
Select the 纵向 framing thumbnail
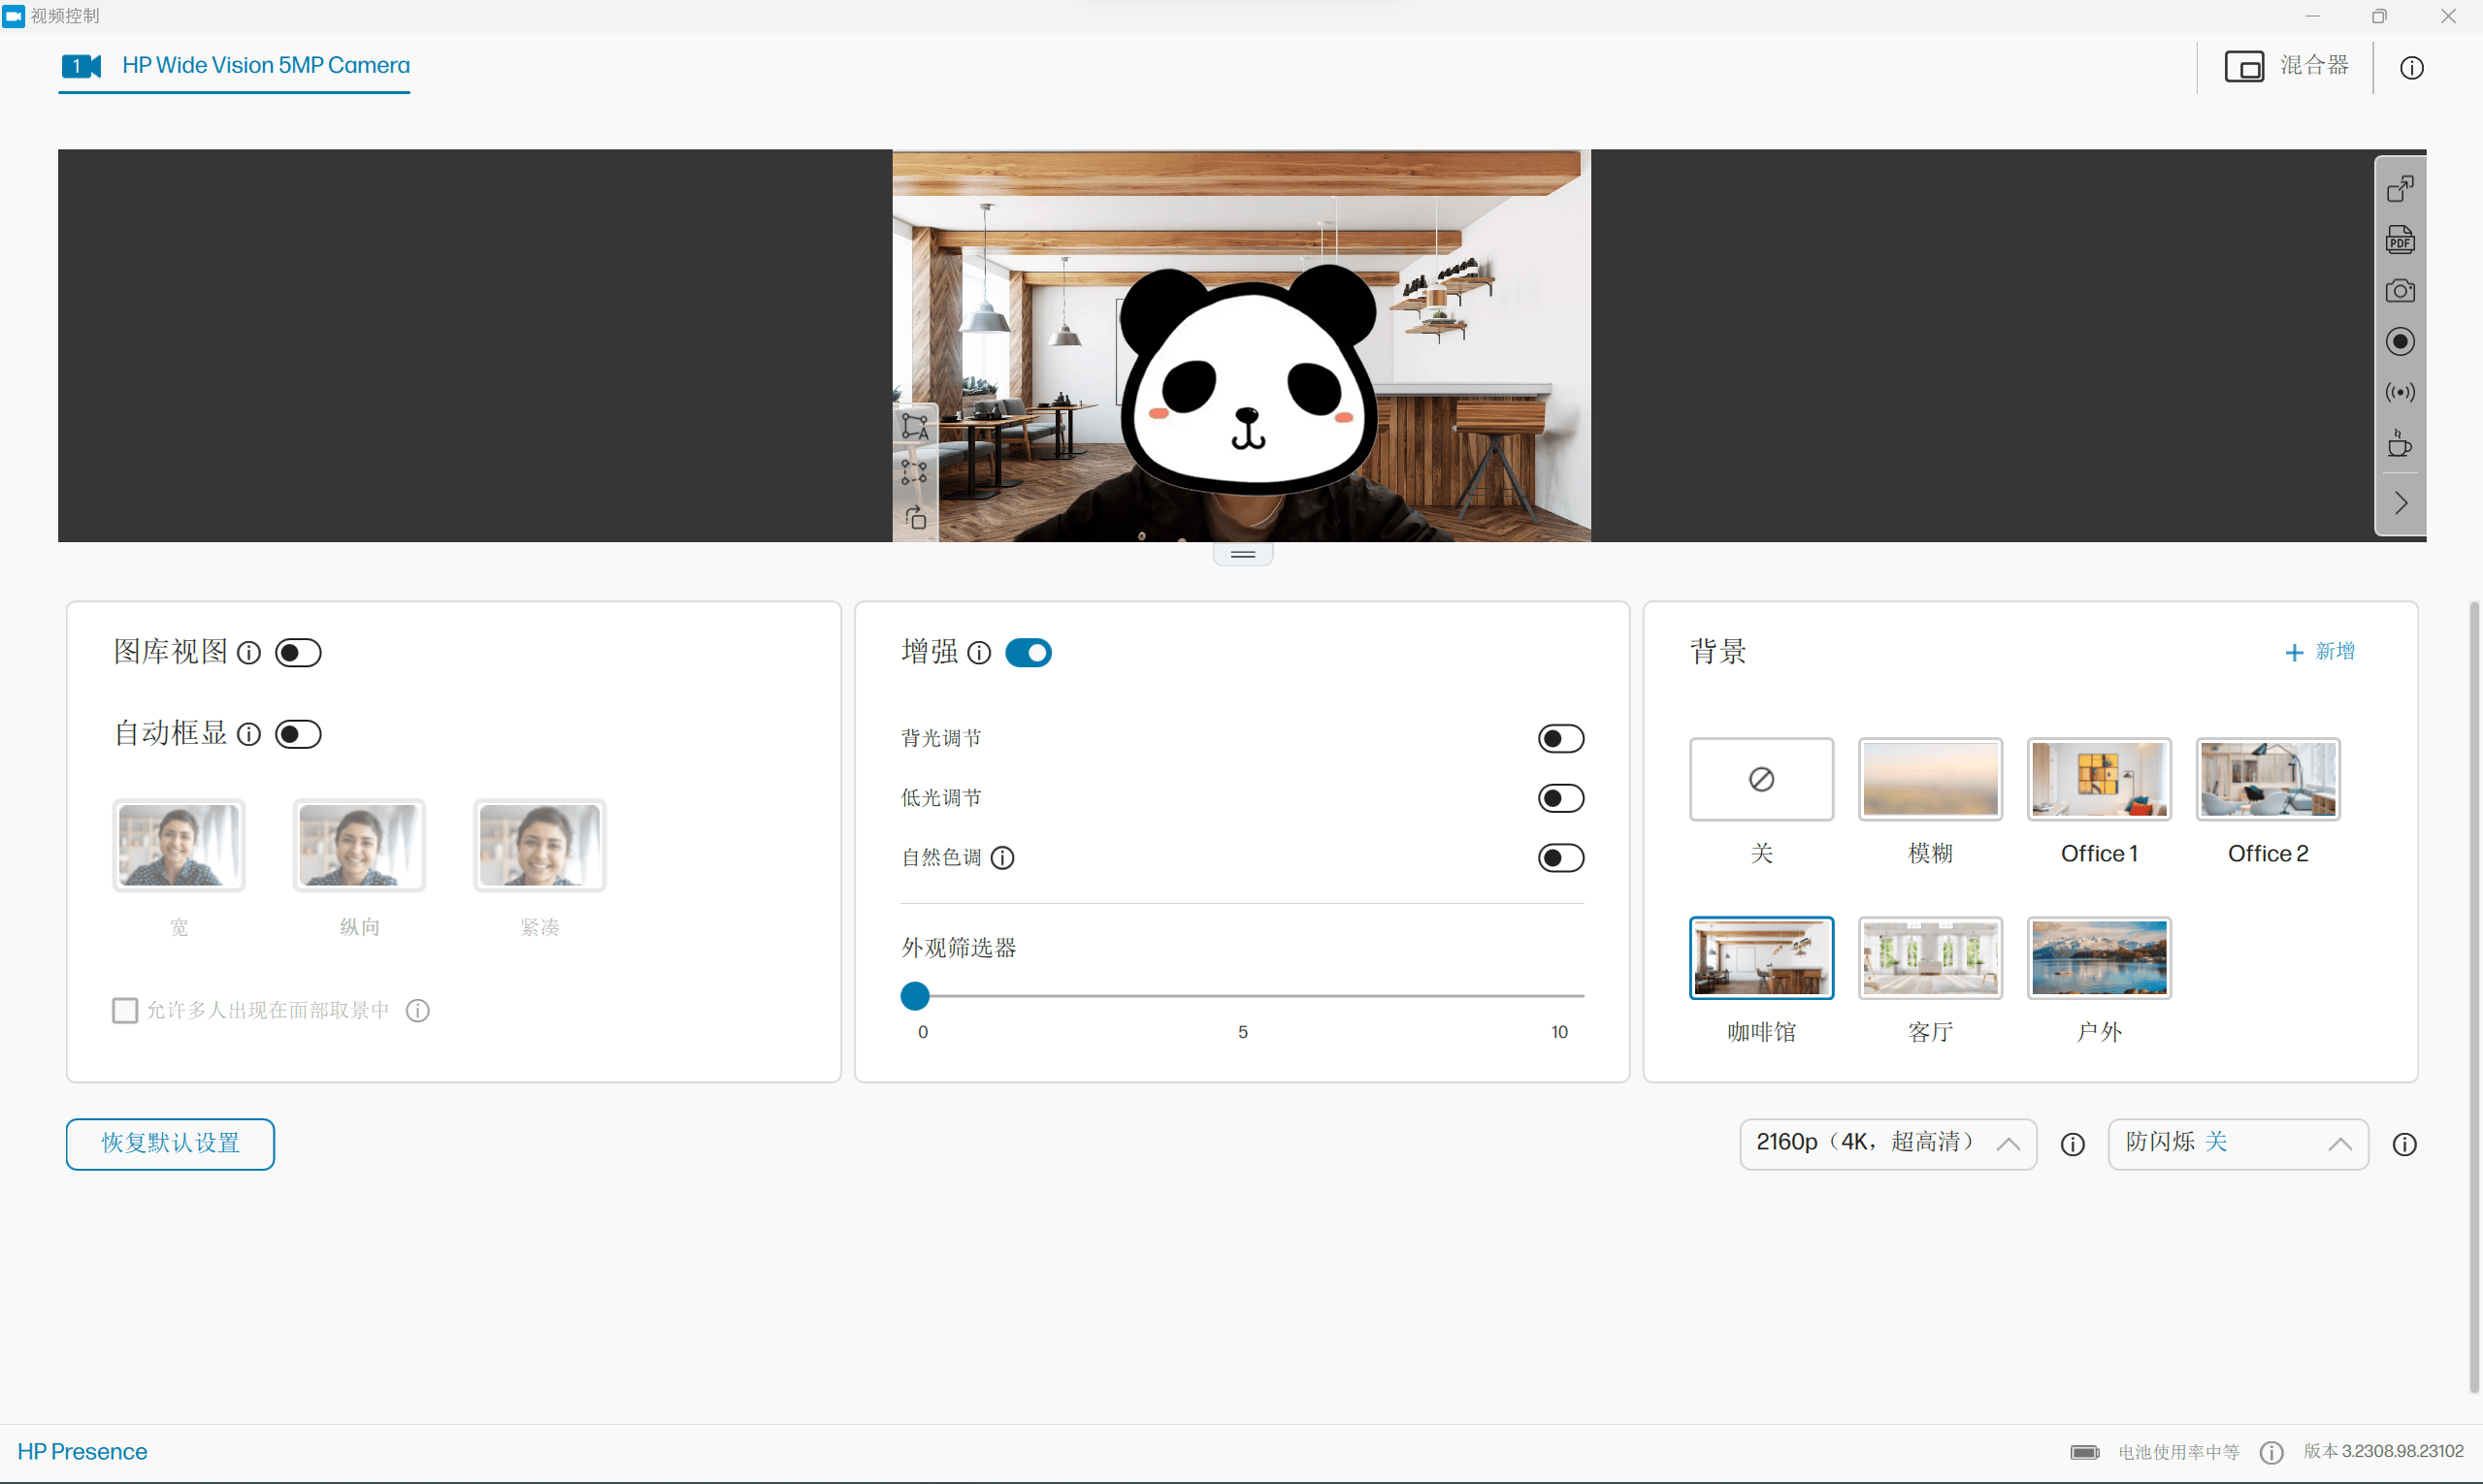coord(359,845)
